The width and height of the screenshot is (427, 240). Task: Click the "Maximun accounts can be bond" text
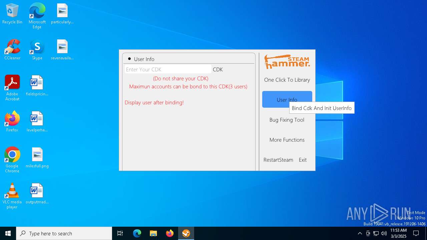188,86
